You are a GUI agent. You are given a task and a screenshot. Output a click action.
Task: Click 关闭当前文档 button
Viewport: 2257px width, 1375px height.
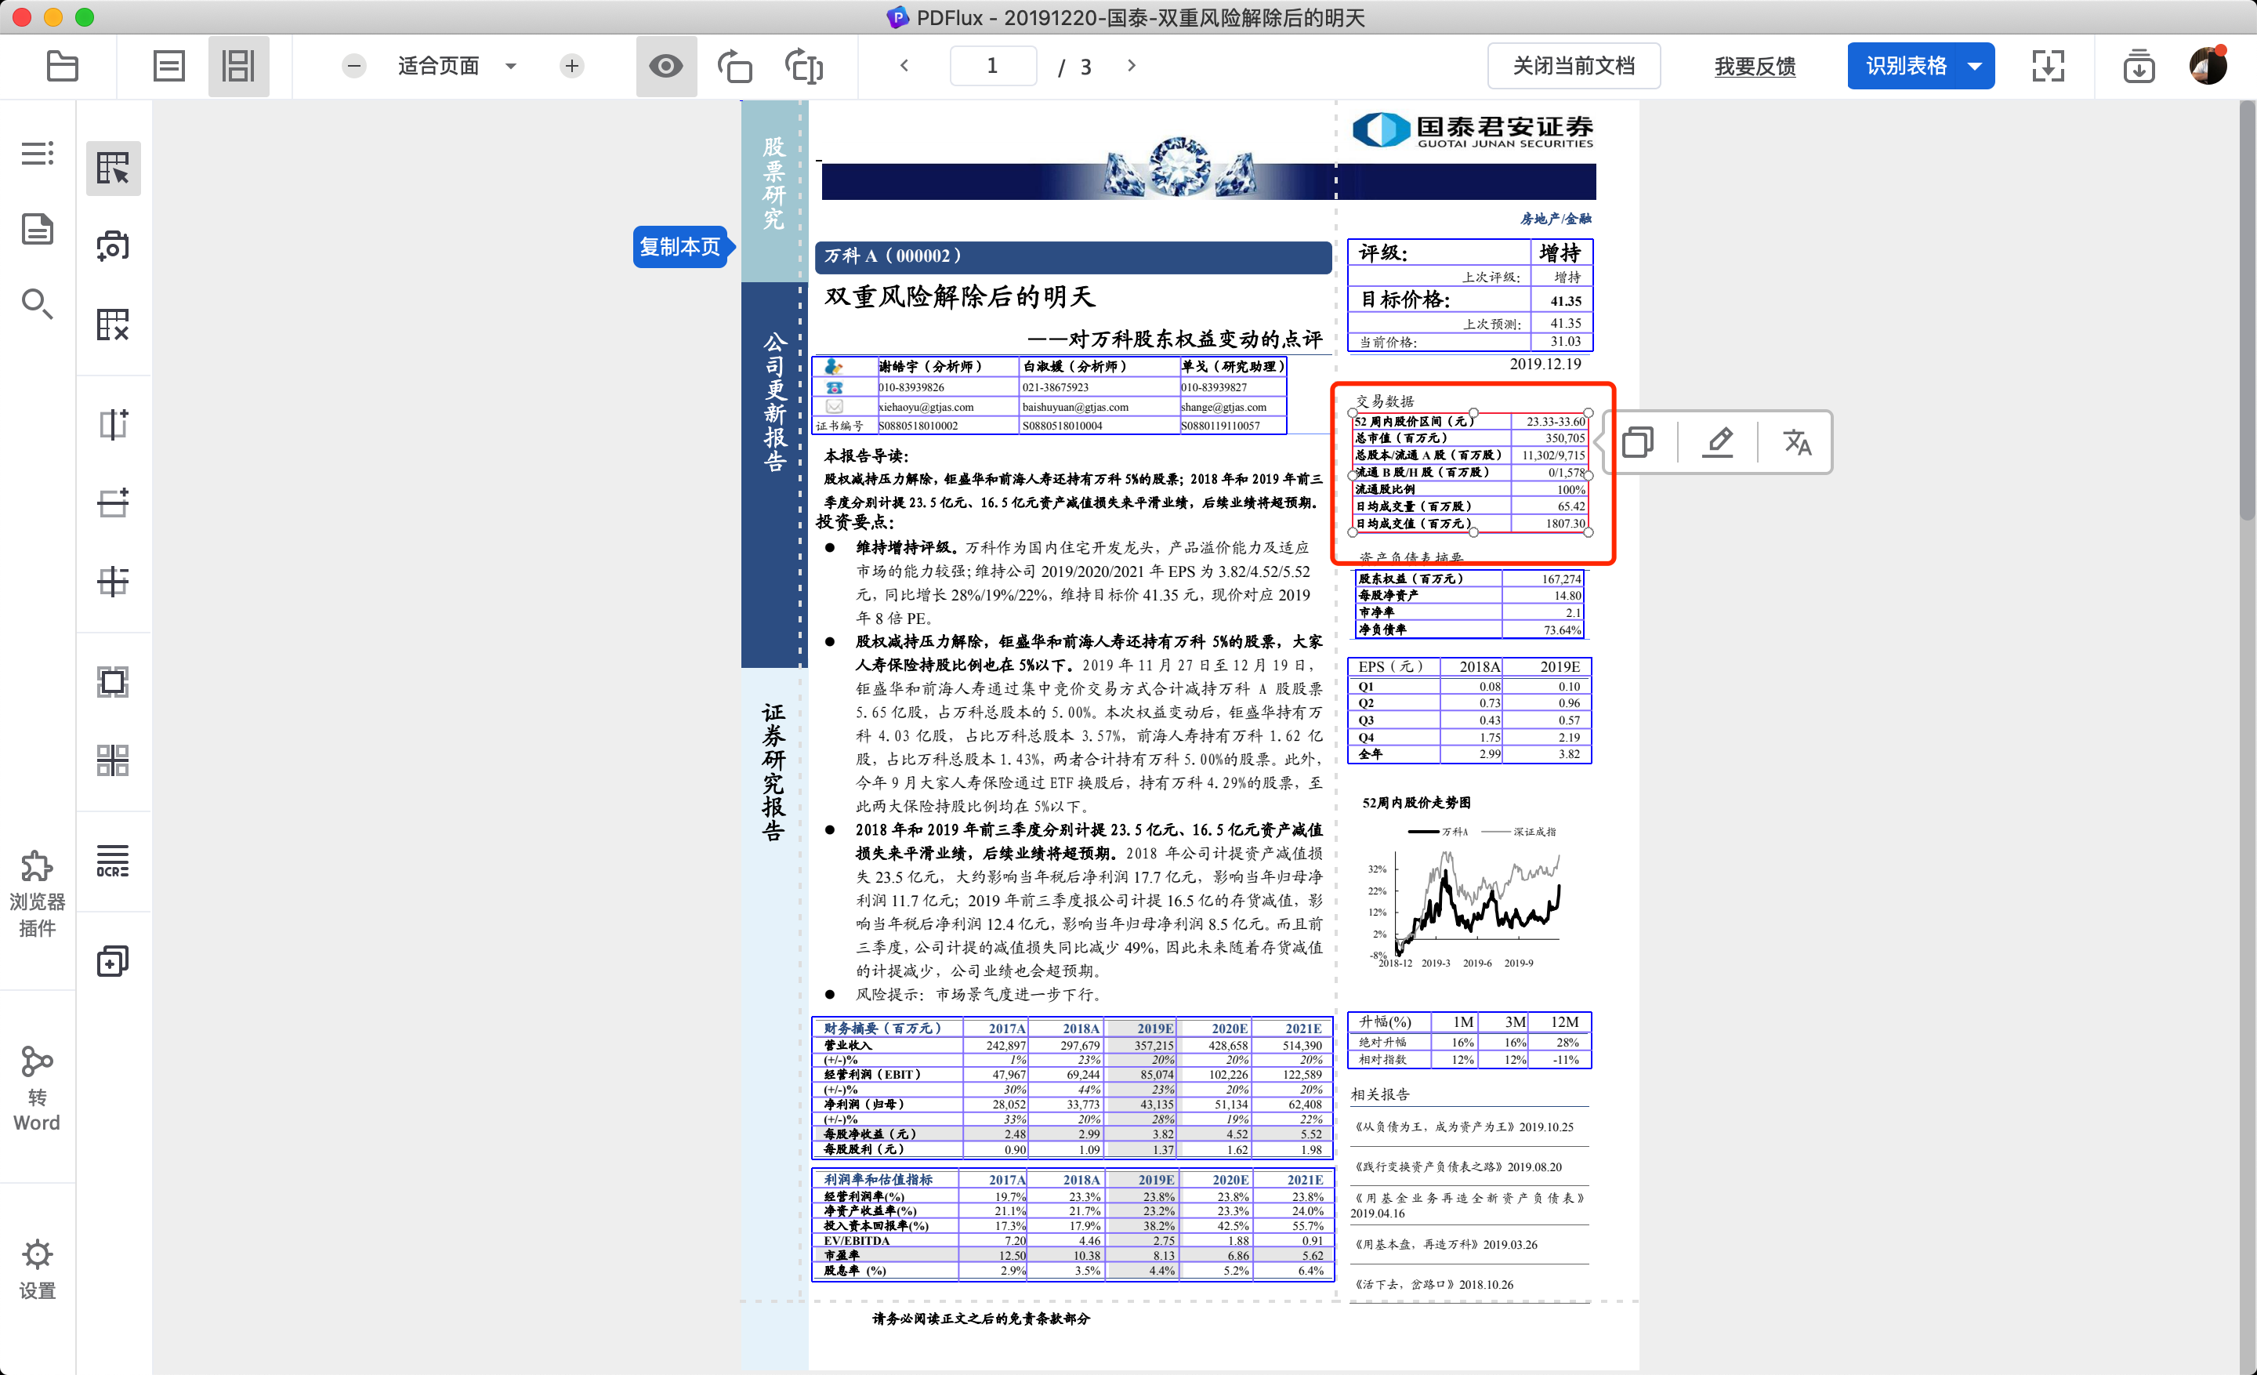pos(1574,66)
